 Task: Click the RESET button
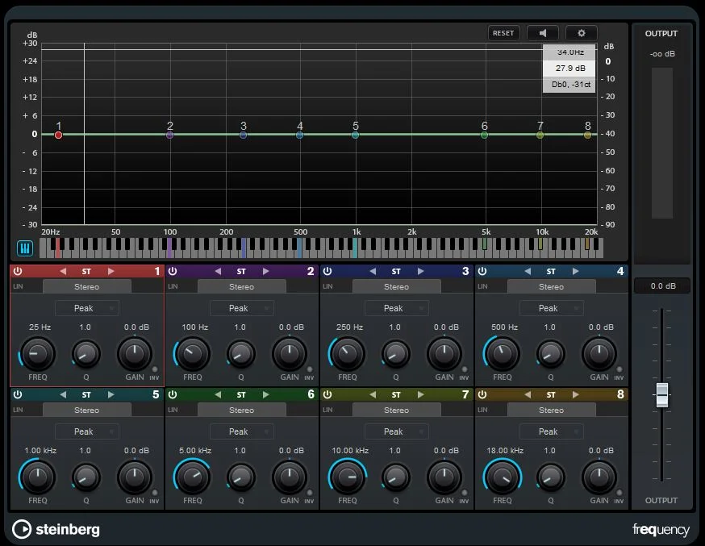(x=503, y=33)
